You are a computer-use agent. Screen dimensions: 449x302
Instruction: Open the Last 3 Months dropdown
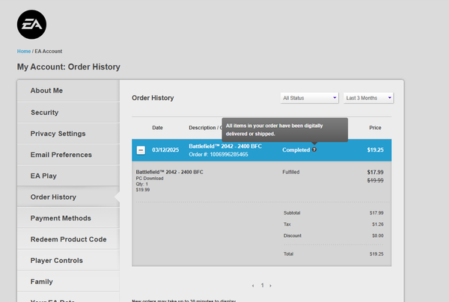[368, 98]
